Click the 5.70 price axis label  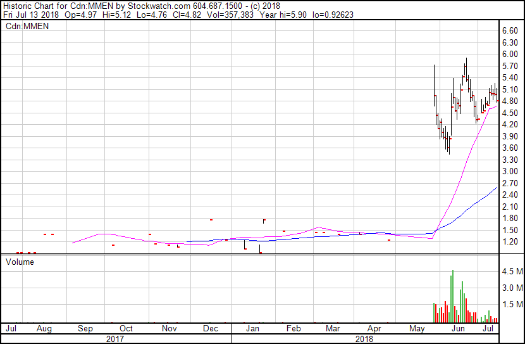tap(510, 66)
